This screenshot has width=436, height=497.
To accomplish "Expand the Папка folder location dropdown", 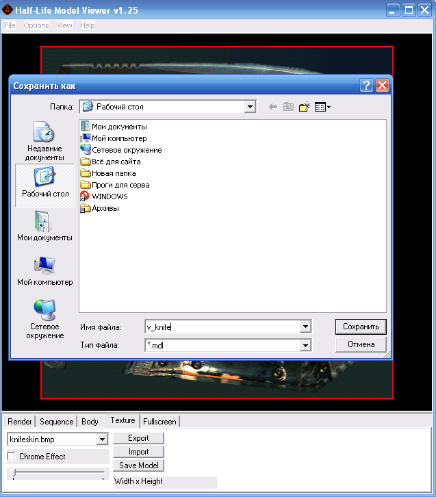I will (x=250, y=107).
